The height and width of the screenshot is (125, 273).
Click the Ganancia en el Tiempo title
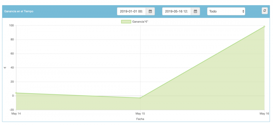point(19,11)
